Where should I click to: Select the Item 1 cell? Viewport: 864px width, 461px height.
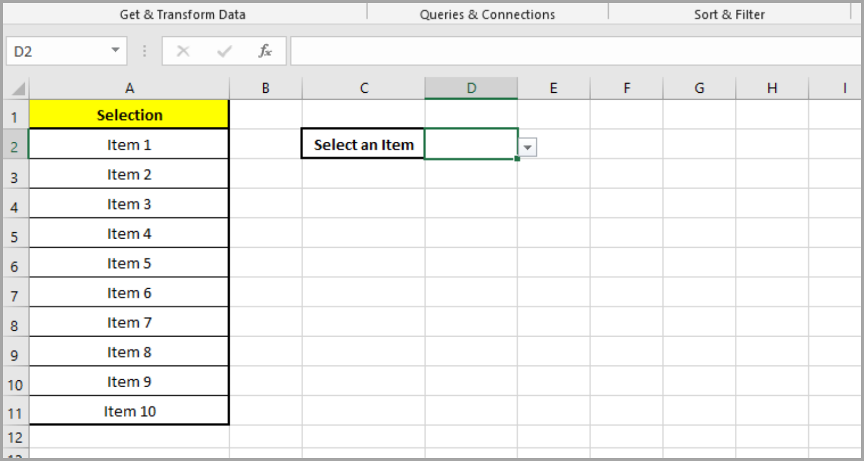click(x=129, y=144)
